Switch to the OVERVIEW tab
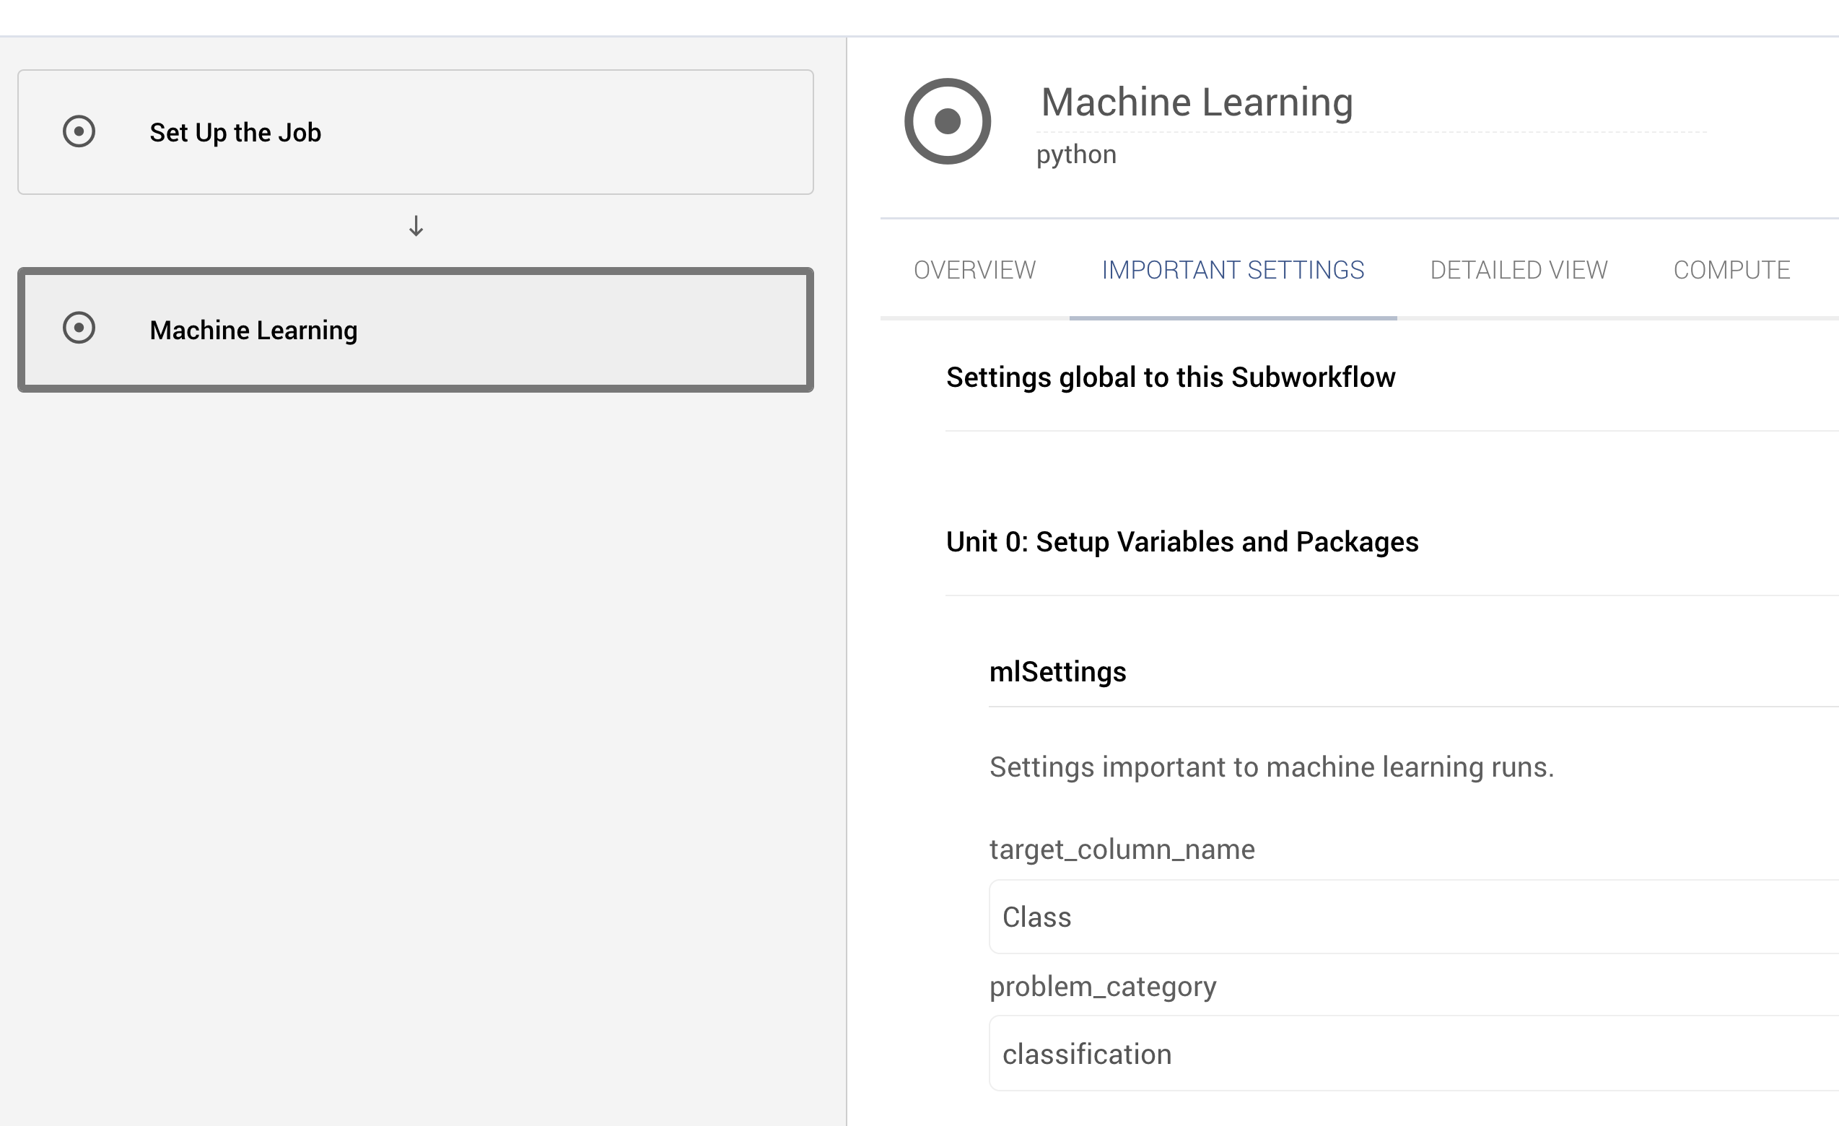The height and width of the screenshot is (1126, 1839). click(x=975, y=269)
